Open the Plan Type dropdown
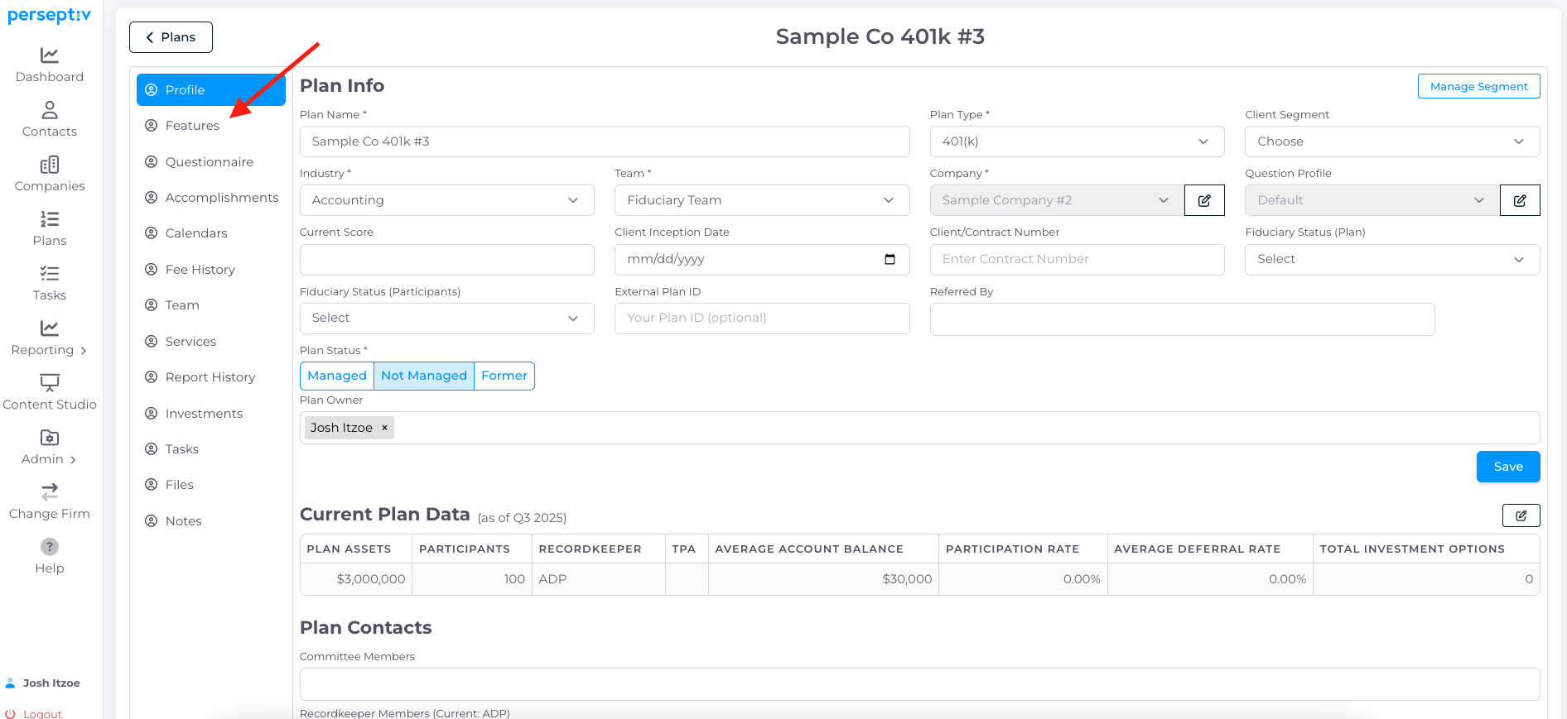This screenshot has height=719, width=1567. pos(1077,141)
